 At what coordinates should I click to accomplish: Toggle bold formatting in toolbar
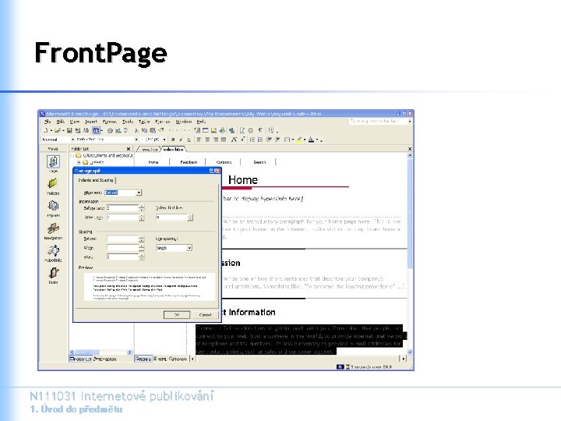(x=173, y=140)
